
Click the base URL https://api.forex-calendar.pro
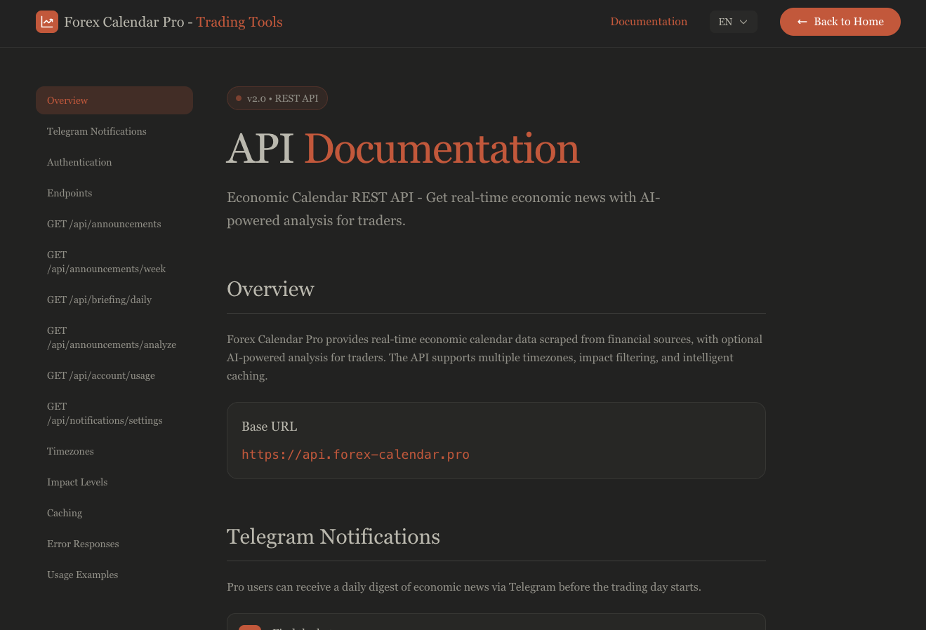[355, 455]
